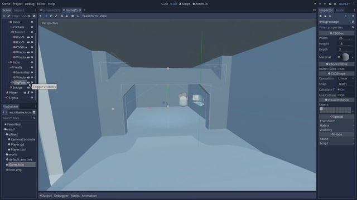Switch to the Node tab

[x=340, y=10]
